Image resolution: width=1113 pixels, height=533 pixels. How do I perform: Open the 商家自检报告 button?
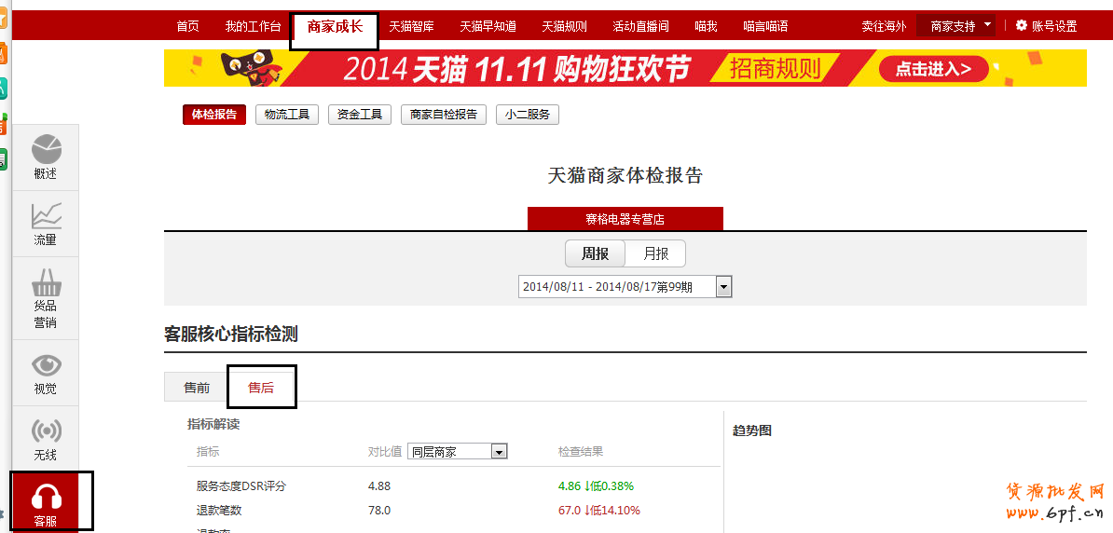[444, 115]
